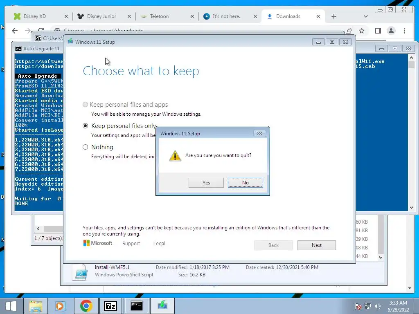Image resolution: width=419 pixels, height=314 pixels.
Task: Click the Disney XD tab favicon
Action: [x=17, y=16]
